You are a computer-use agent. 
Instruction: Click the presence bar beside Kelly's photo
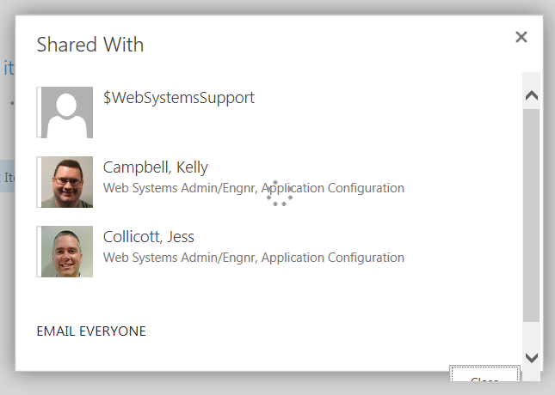pos(39,182)
